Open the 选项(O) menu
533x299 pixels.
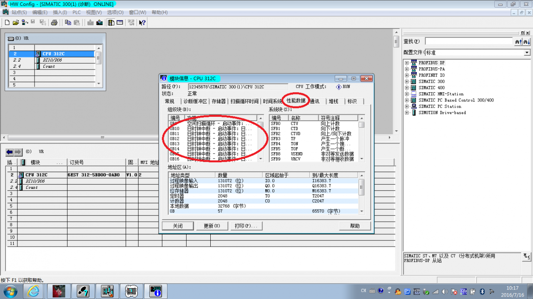coord(115,12)
